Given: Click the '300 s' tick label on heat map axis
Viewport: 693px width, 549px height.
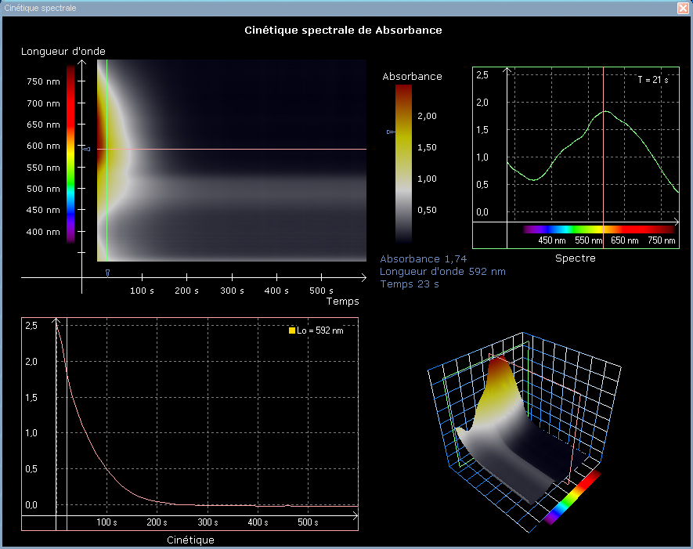Looking at the screenshot, I should (x=232, y=291).
